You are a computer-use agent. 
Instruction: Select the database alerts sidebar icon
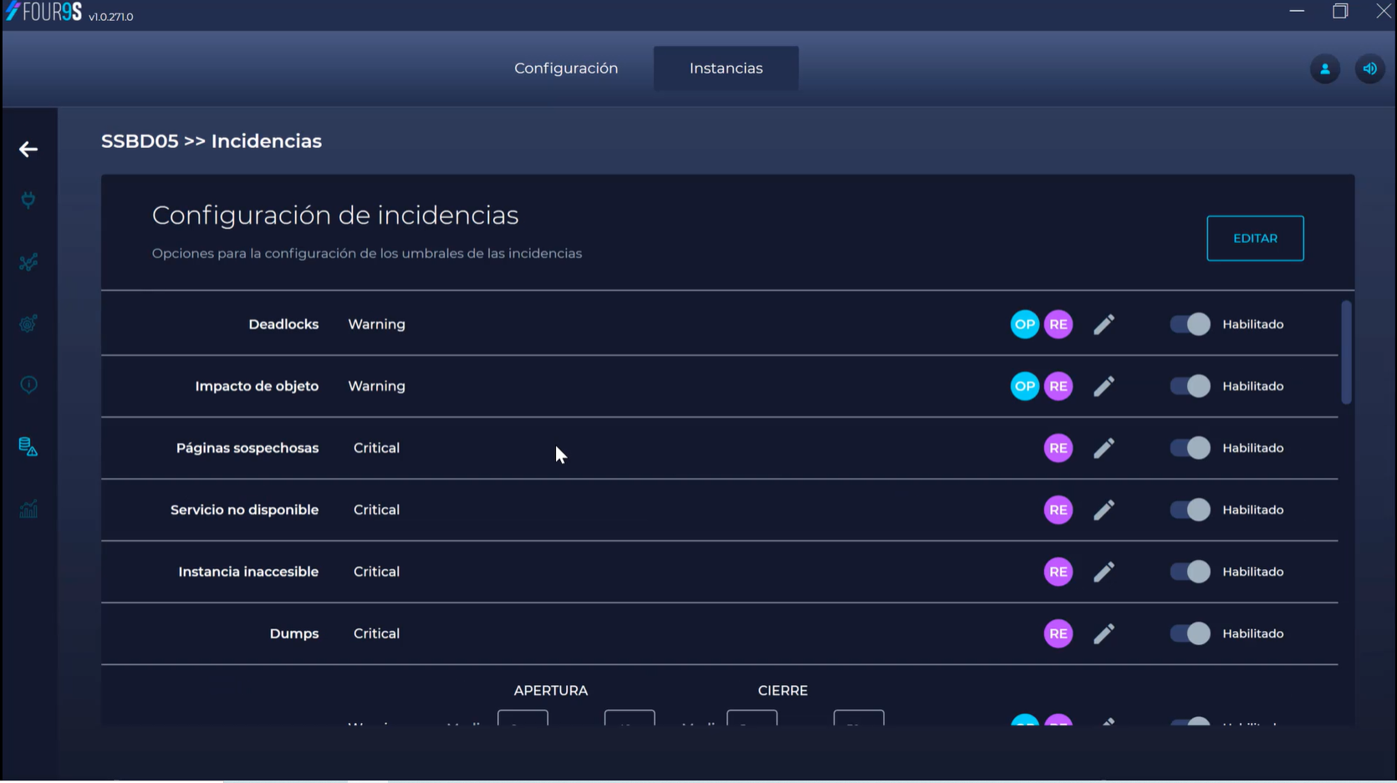(28, 448)
